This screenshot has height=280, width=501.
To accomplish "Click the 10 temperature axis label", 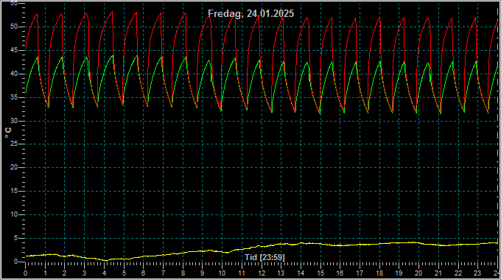I will (x=14, y=214).
